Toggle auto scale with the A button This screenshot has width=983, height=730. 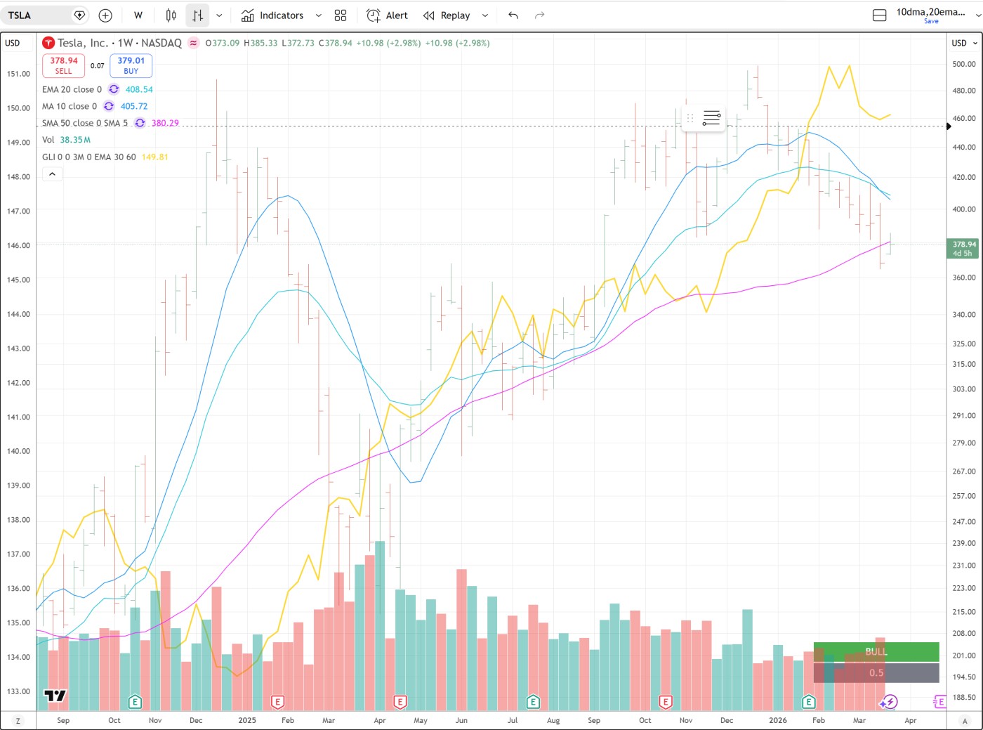(x=965, y=720)
